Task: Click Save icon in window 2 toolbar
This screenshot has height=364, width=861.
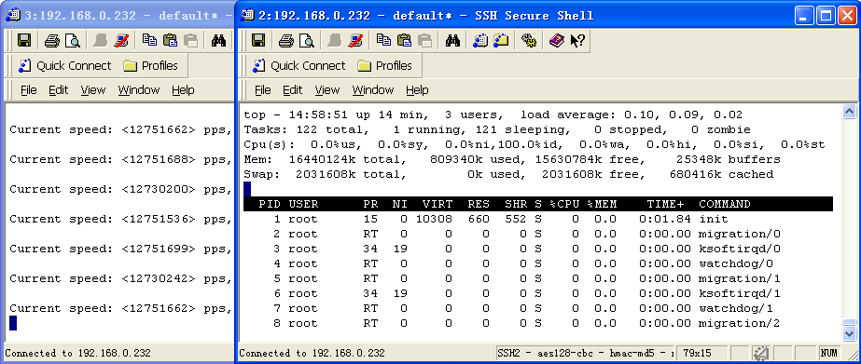Action: [x=257, y=40]
